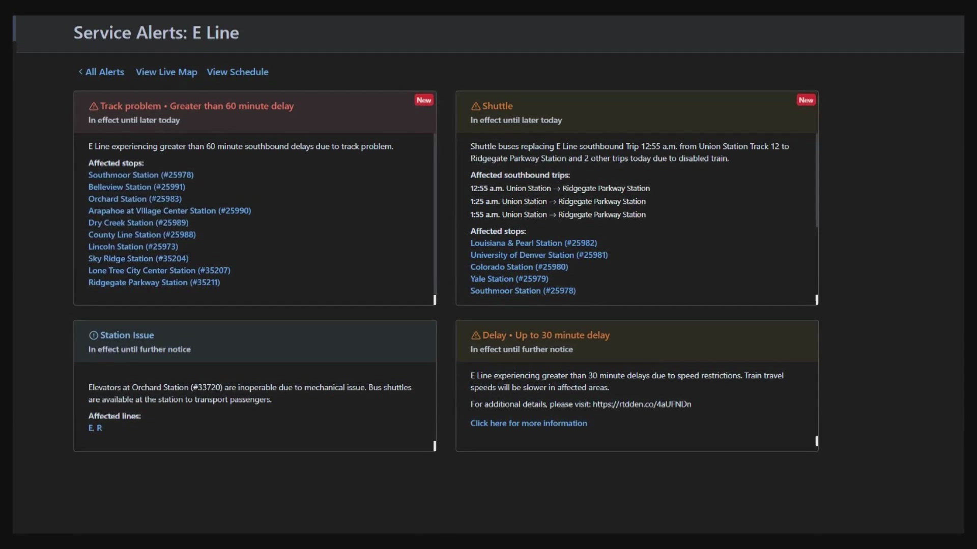Open Orchard Station (#25983) link
The width and height of the screenshot is (977, 549).
point(135,199)
